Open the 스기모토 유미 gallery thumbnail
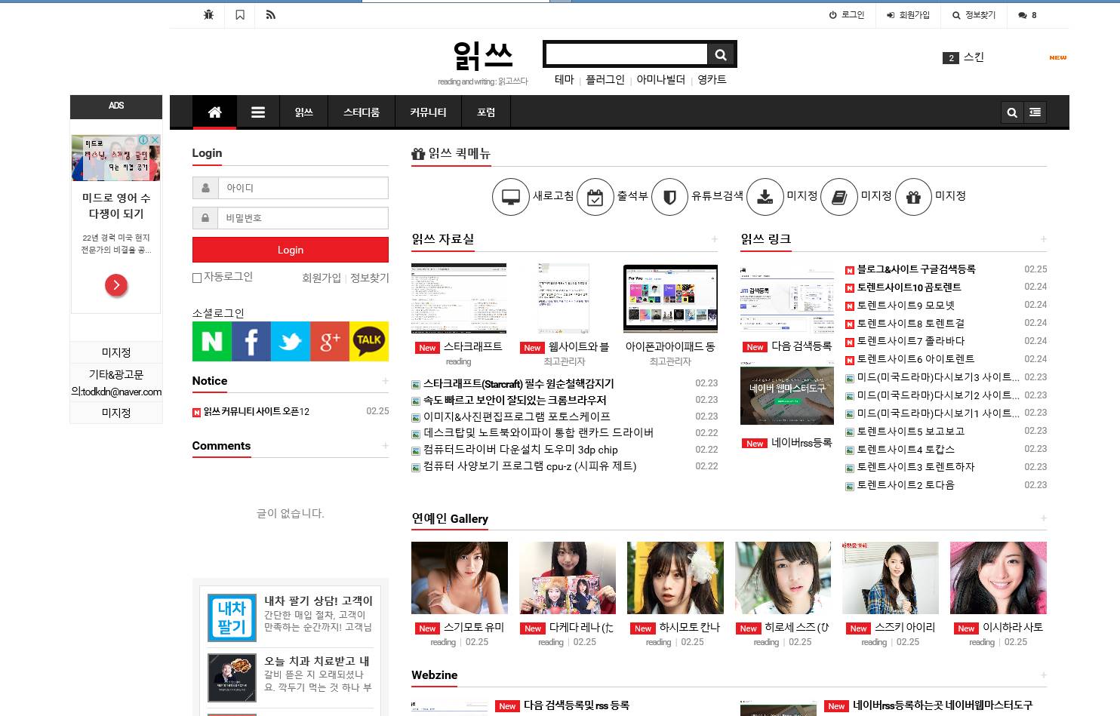Screen dimensions: 1120x716 pyautogui.click(x=460, y=578)
